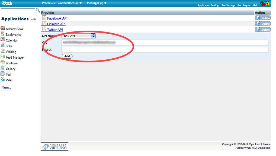Open the Calendar app icon
This screenshot has width=276, height=156.
[3, 40]
